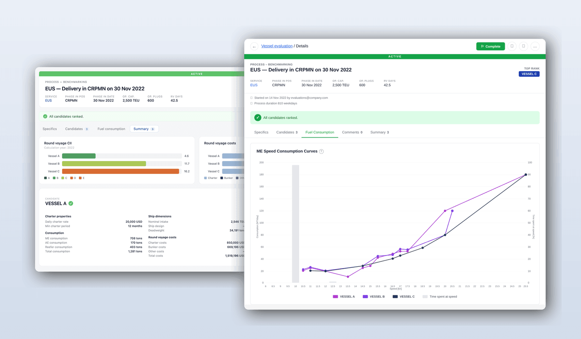Screen dimensions: 581x339
Task: Open the Specifics tab in the Details window
Action: click(x=261, y=133)
